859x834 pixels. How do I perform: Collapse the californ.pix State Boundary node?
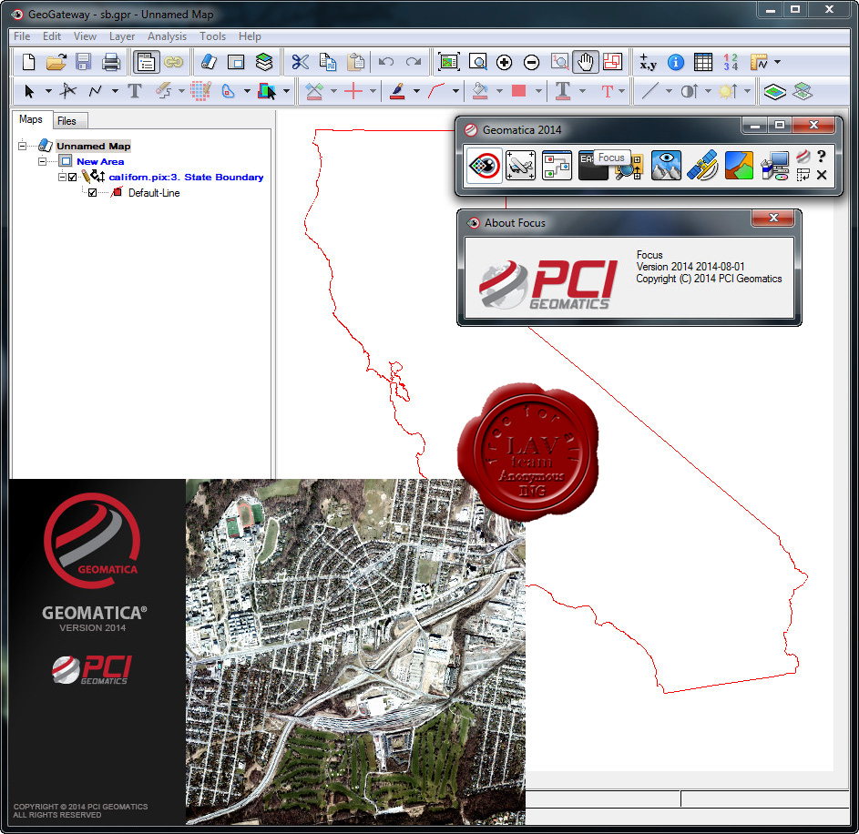pyautogui.click(x=63, y=177)
